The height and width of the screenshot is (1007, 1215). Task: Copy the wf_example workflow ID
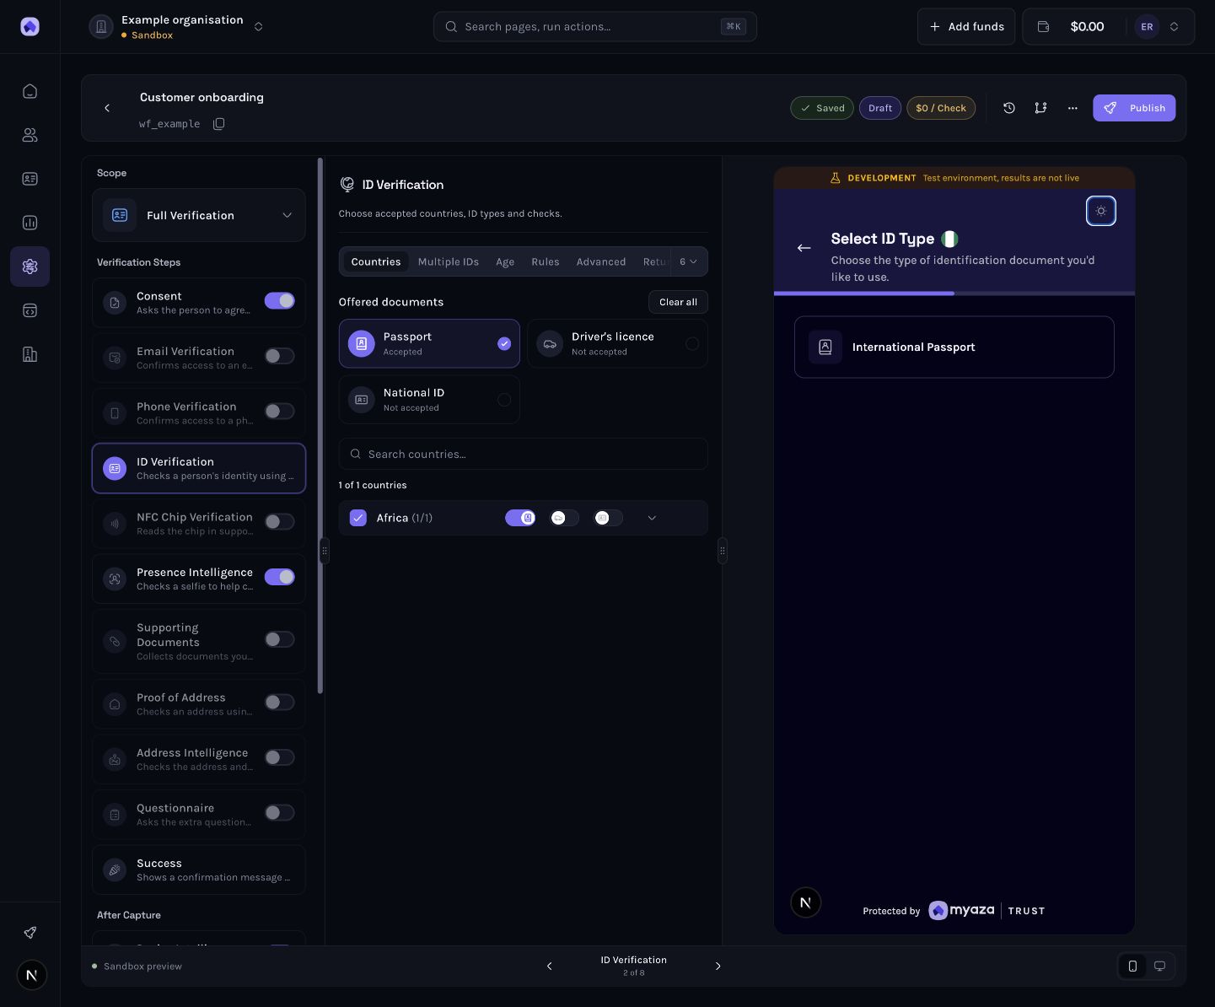218,124
